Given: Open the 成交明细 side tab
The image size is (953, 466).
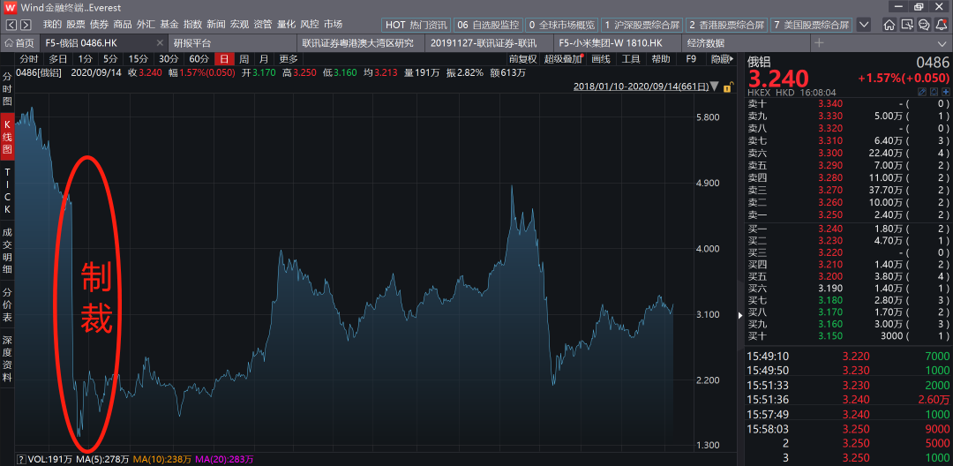Looking at the screenshot, I should [7, 251].
